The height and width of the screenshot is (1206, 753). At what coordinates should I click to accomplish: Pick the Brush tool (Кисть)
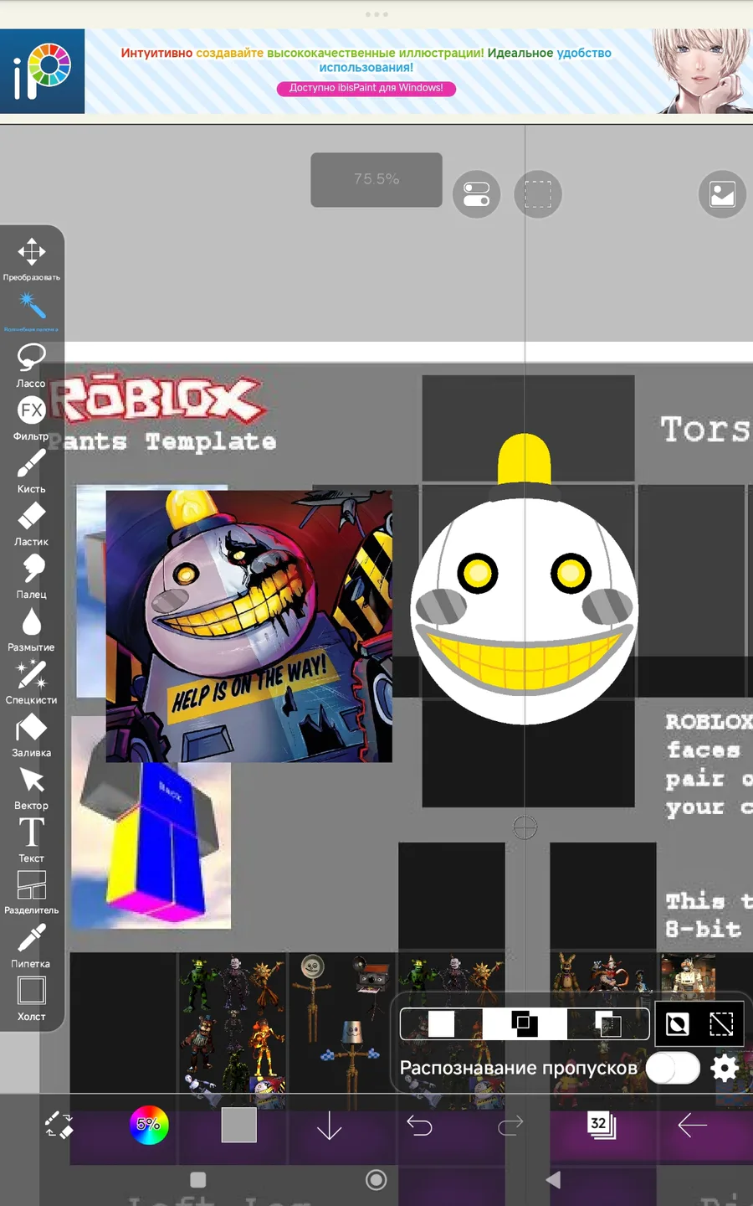click(32, 470)
